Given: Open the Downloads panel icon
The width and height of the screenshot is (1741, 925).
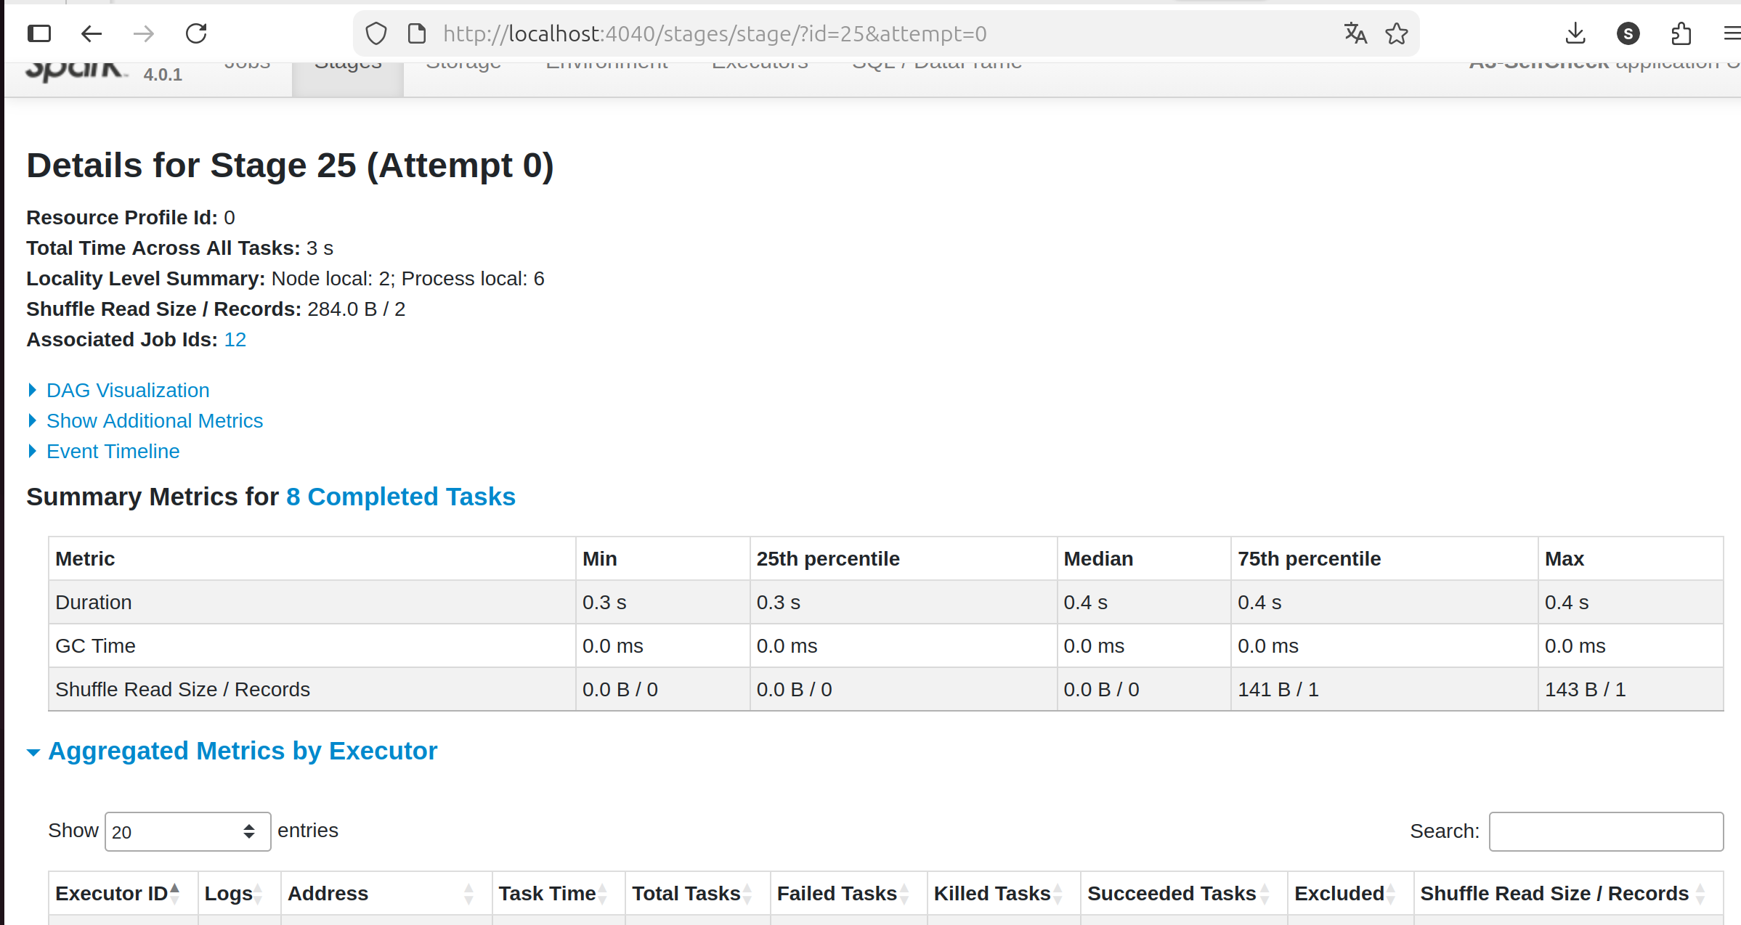Looking at the screenshot, I should point(1575,33).
